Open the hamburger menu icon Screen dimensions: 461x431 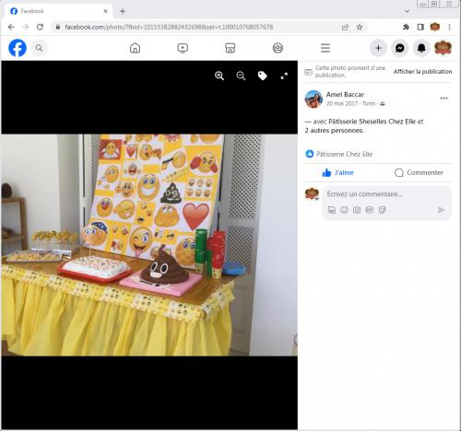coord(325,48)
